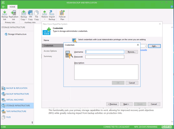Image resolution: width=174 pixels, height=129 pixels.
Task: Open the main application menu button
Action: click(4, 7)
